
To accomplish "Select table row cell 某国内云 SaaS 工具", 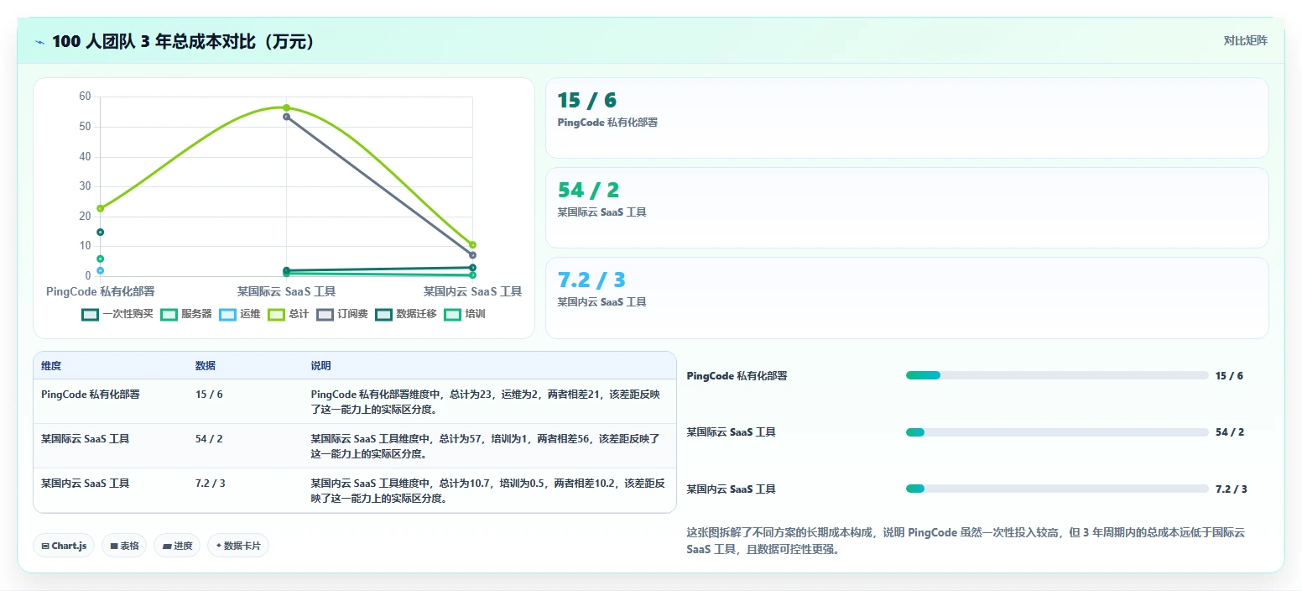I will [85, 483].
